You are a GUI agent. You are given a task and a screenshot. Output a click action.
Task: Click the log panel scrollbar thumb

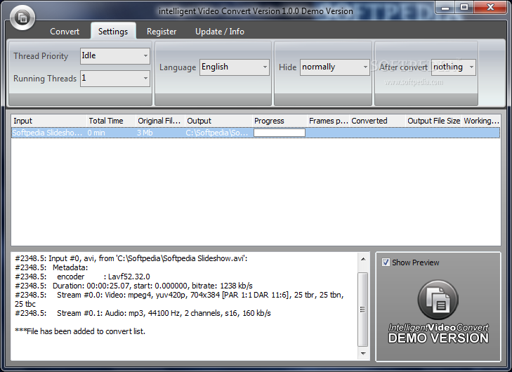tap(363, 309)
